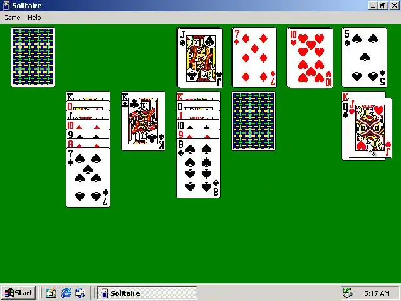Viewport: 401px width, 301px height.
Task: Open the Game menu
Action: (12, 18)
